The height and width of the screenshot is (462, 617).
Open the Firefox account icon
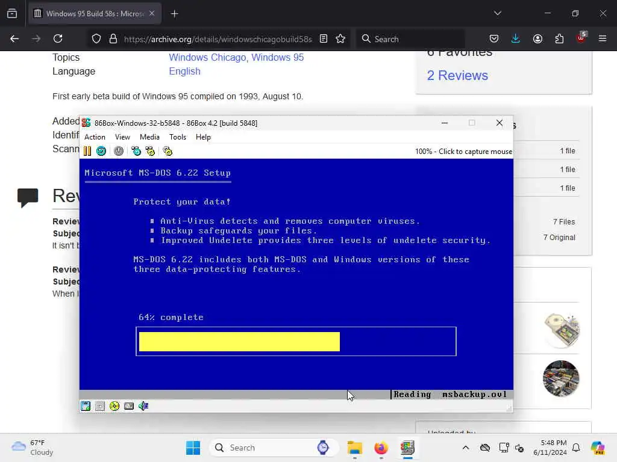pyautogui.click(x=537, y=39)
